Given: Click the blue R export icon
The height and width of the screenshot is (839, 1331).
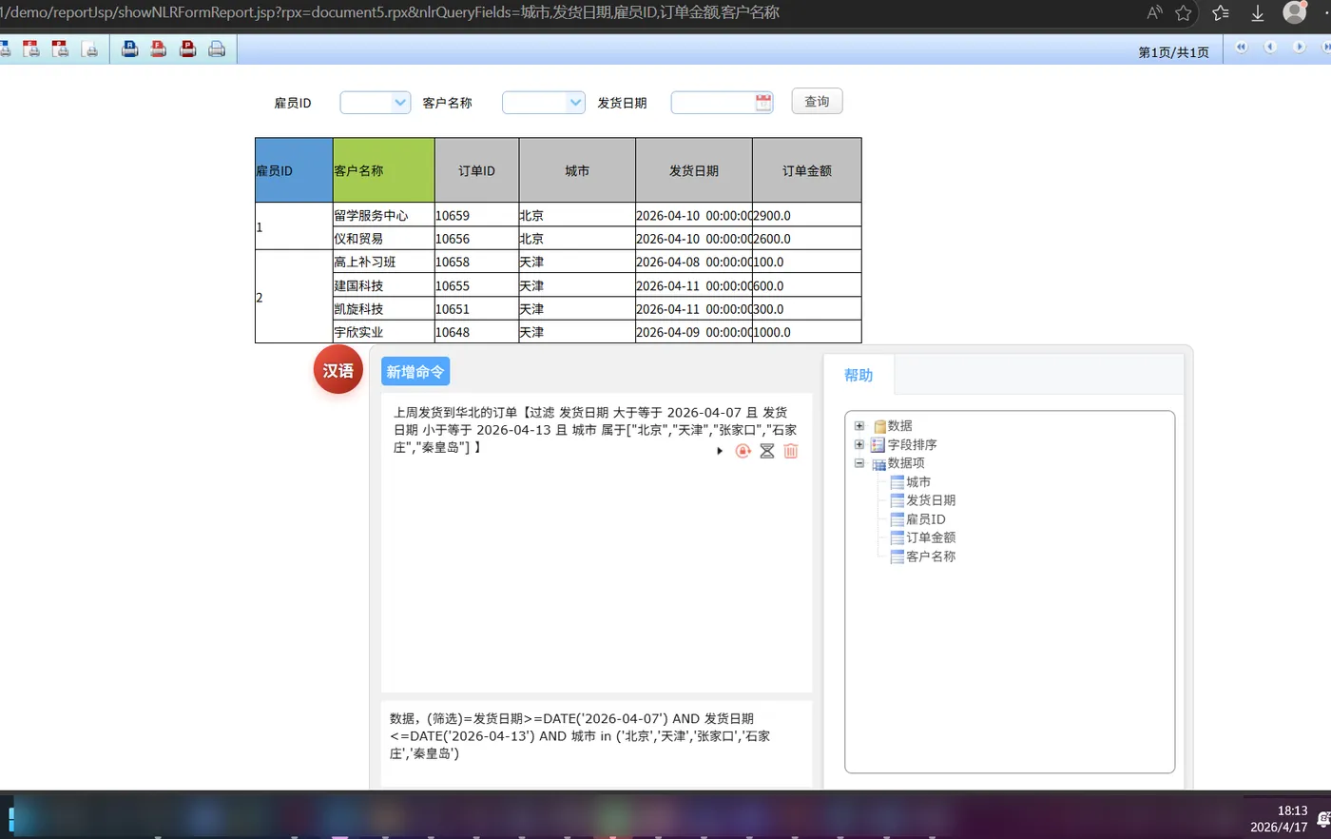Looking at the screenshot, I should pyautogui.click(x=129, y=49).
